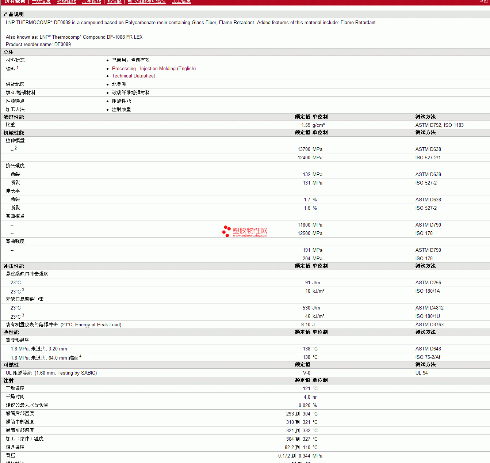This screenshot has width=490, height=463.
Task: Click the value 已商用：当前有效
Action: [131, 60]
